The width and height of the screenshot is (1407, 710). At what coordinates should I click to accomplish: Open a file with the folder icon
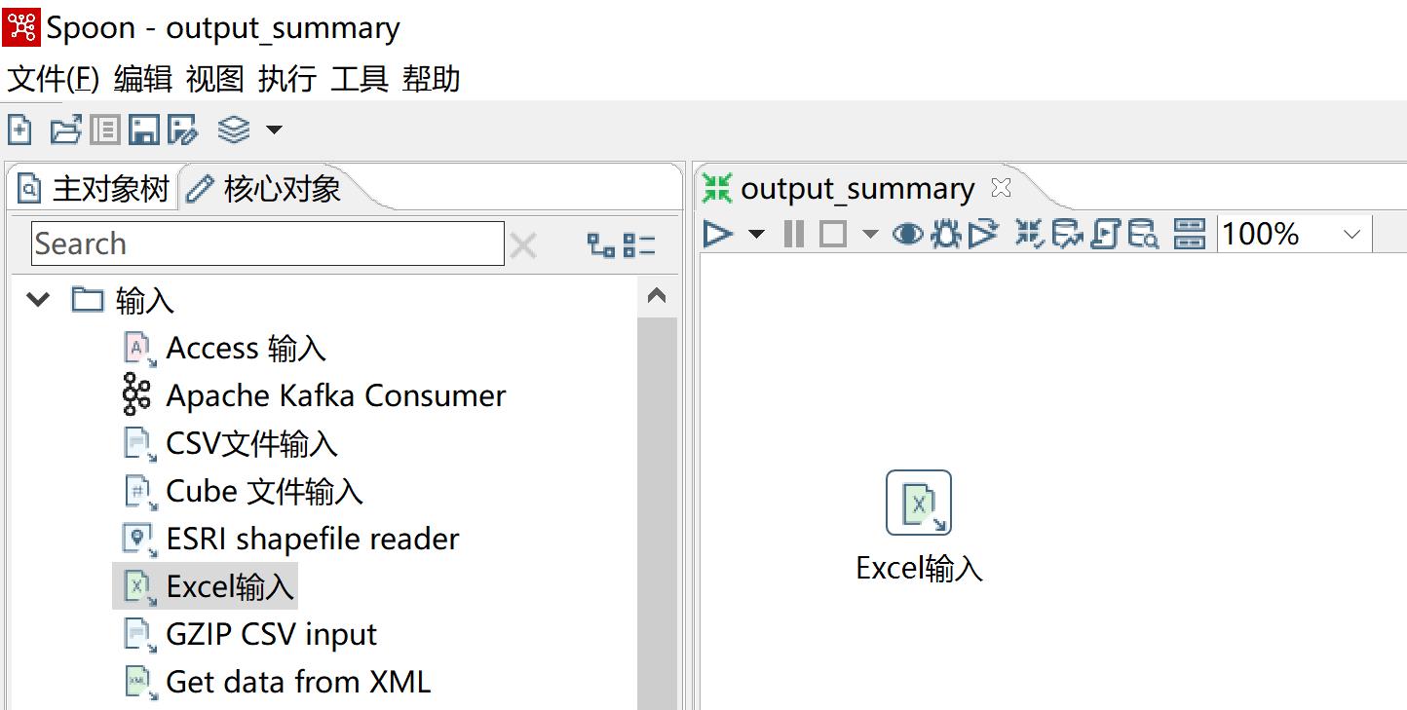click(x=65, y=130)
